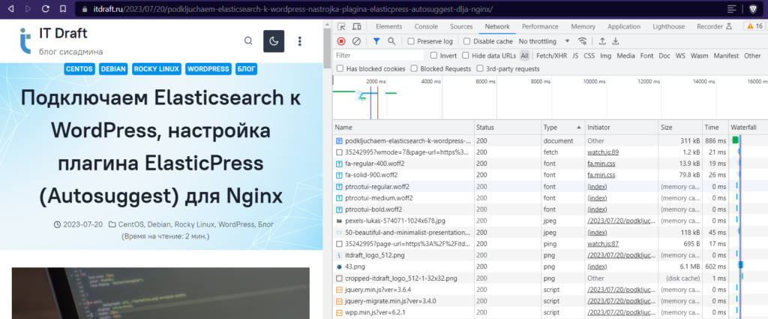Screen dimensions: 768x319
Task: Select the 43.png request row
Action: click(x=550, y=266)
